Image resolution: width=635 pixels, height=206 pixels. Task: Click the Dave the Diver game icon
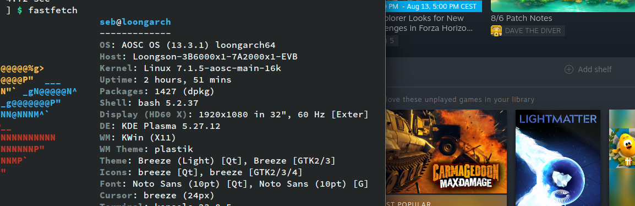tap(496, 31)
